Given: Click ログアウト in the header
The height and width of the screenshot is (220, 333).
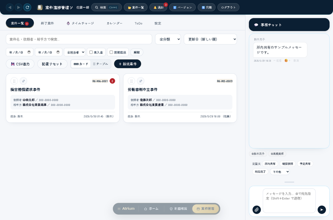Looking at the screenshot, I should [x=228, y=7].
